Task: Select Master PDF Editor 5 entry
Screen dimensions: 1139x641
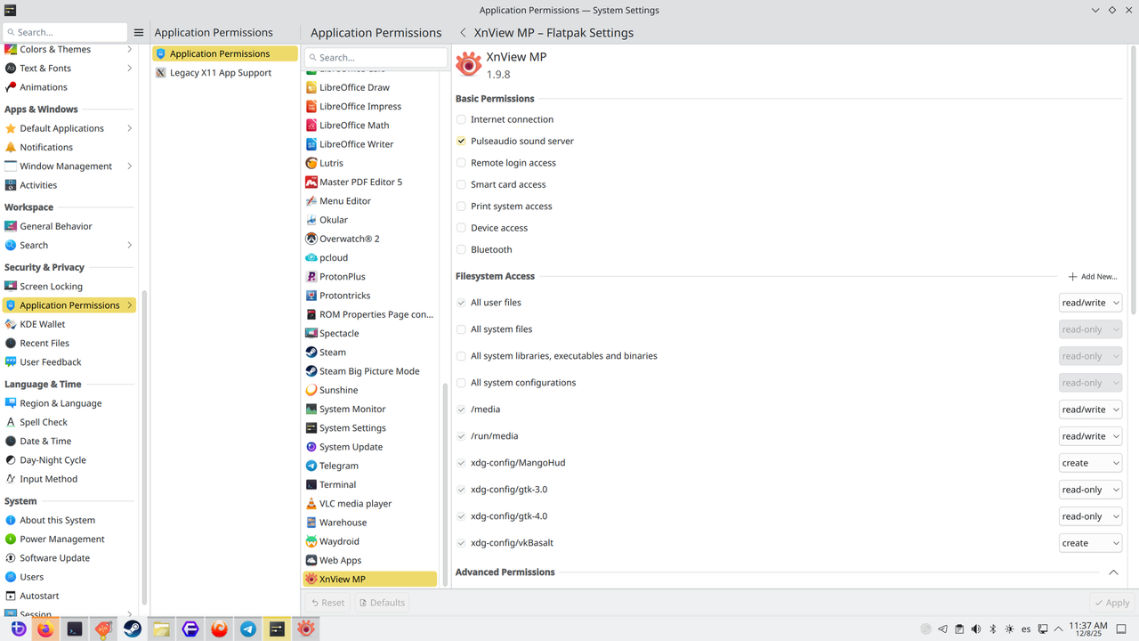Action: 370,182
